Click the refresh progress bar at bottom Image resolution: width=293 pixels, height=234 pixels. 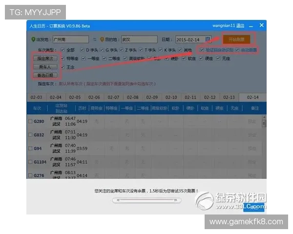coord(146,200)
